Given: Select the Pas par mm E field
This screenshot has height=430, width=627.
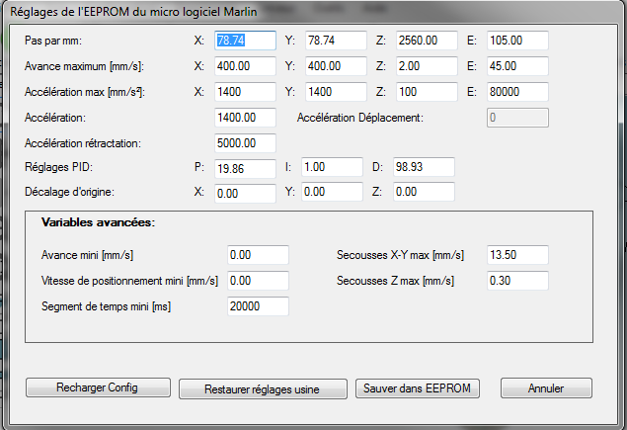Looking at the screenshot, I should pyautogui.click(x=517, y=41).
